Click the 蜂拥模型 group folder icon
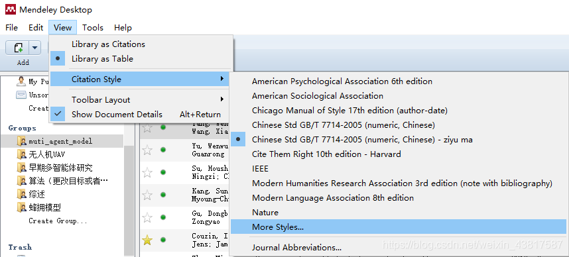Image resolution: width=569 pixels, height=257 pixels. 22,208
